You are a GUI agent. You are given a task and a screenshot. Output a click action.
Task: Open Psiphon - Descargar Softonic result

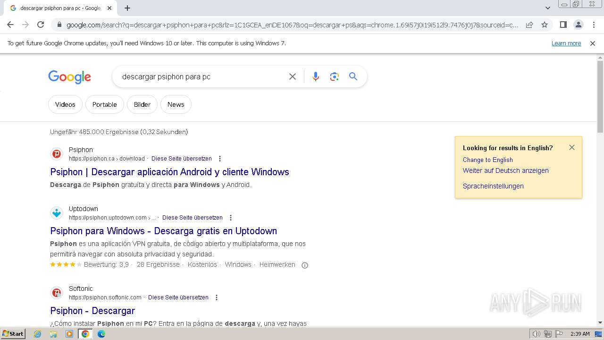92,311
